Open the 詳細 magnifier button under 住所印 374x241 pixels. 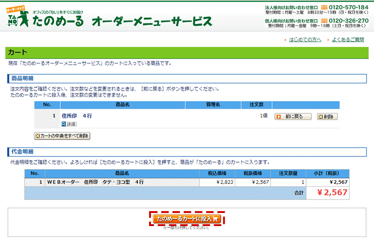[69, 124]
